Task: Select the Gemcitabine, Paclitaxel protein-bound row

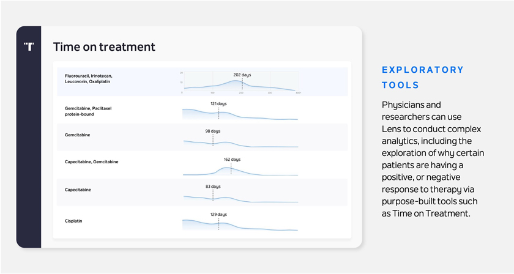Action: [x=203, y=110]
